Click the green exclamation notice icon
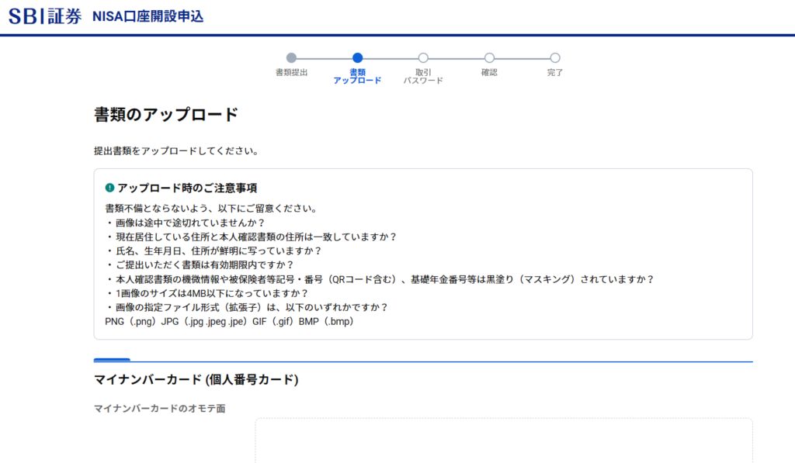This screenshot has height=463, width=795. 109,188
